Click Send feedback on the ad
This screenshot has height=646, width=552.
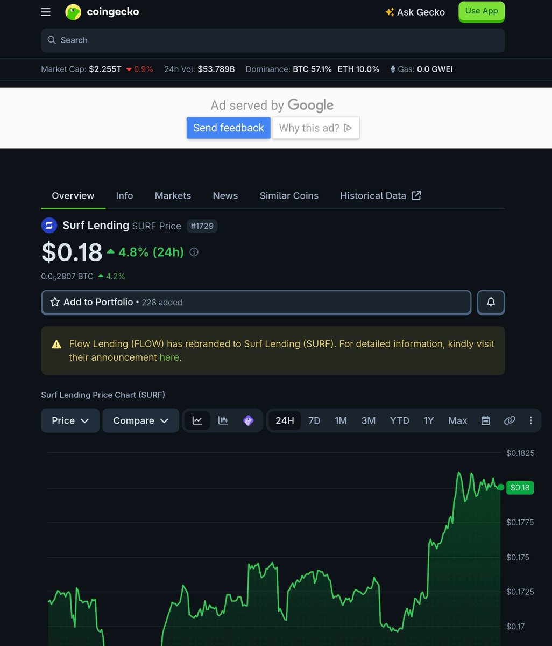[x=229, y=128]
